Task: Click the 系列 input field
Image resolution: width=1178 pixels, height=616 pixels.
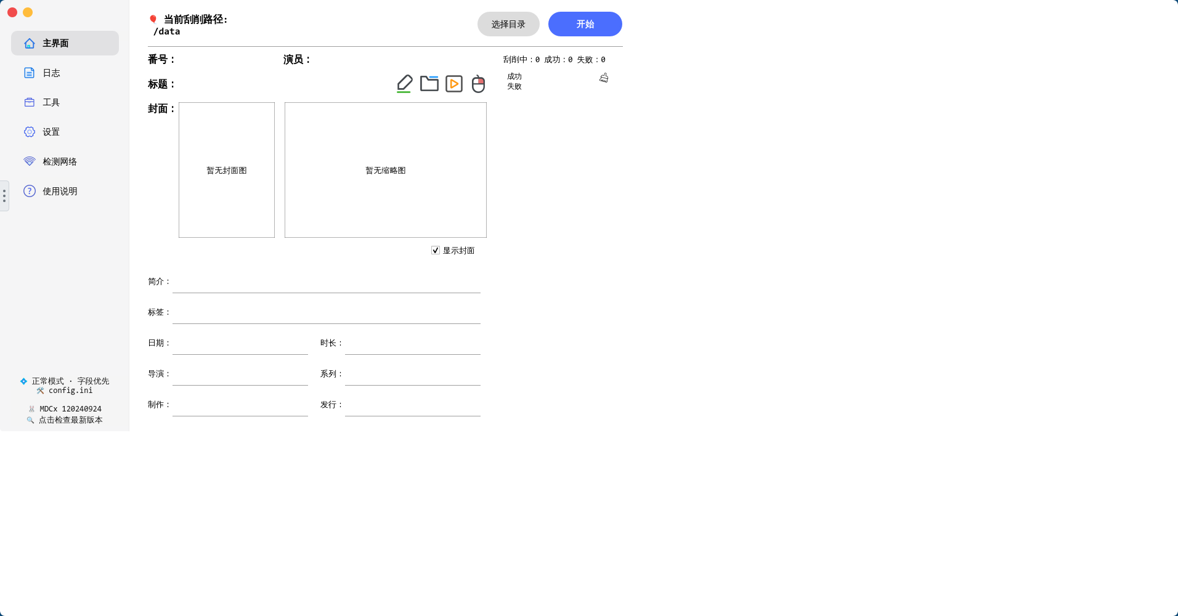Action: click(413, 374)
